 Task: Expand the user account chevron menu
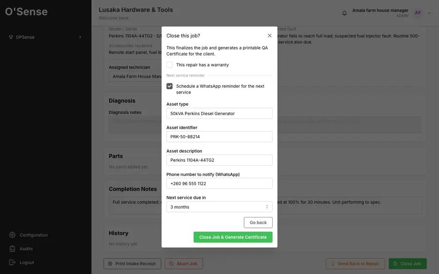[x=429, y=13]
